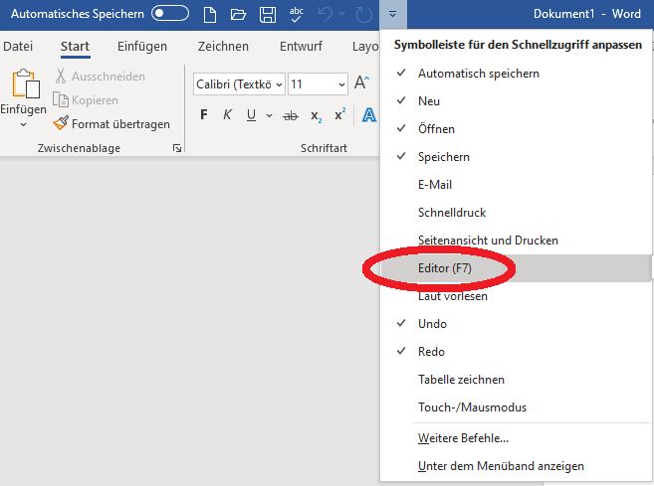Click the Quick Access Toolbar customize arrow

(x=392, y=15)
